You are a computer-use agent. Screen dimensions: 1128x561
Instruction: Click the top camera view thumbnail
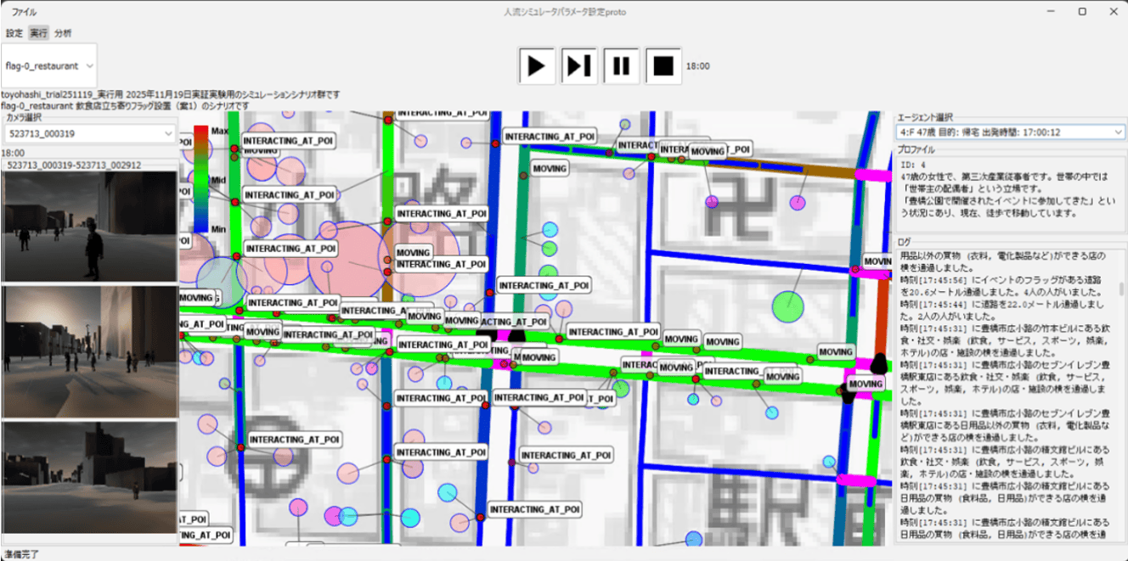[x=89, y=226]
